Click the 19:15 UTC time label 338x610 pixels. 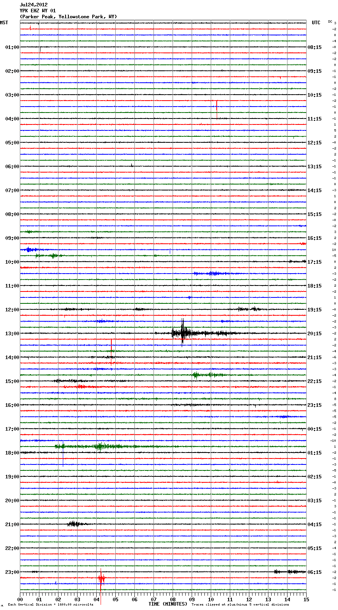pos(315,310)
